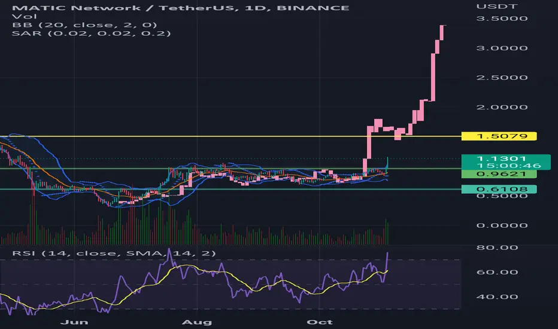Select the Vol indicator label
Viewport: 558px width, 329px height.
tap(24, 16)
